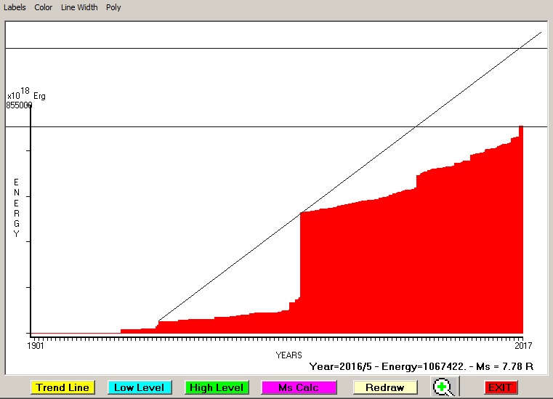
Task: Click the magnifier zoom-in icon
Action: (x=441, y=387)
